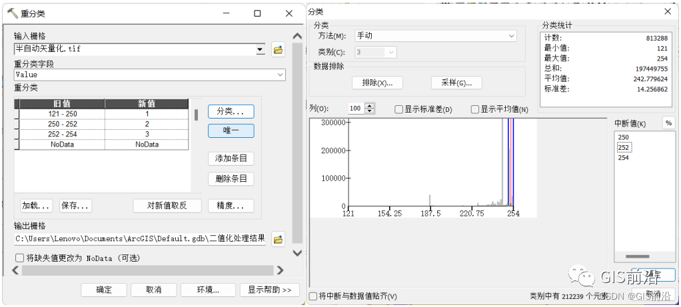Click the Delete Entries button

coord(231,178)
